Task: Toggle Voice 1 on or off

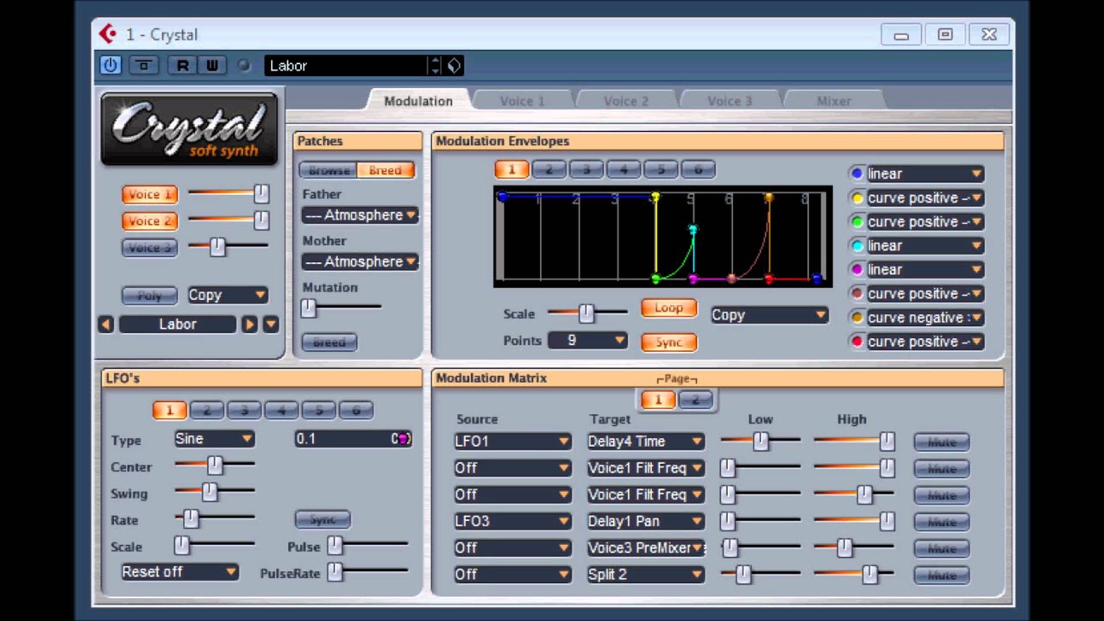Action: click(x=149, y=195)
